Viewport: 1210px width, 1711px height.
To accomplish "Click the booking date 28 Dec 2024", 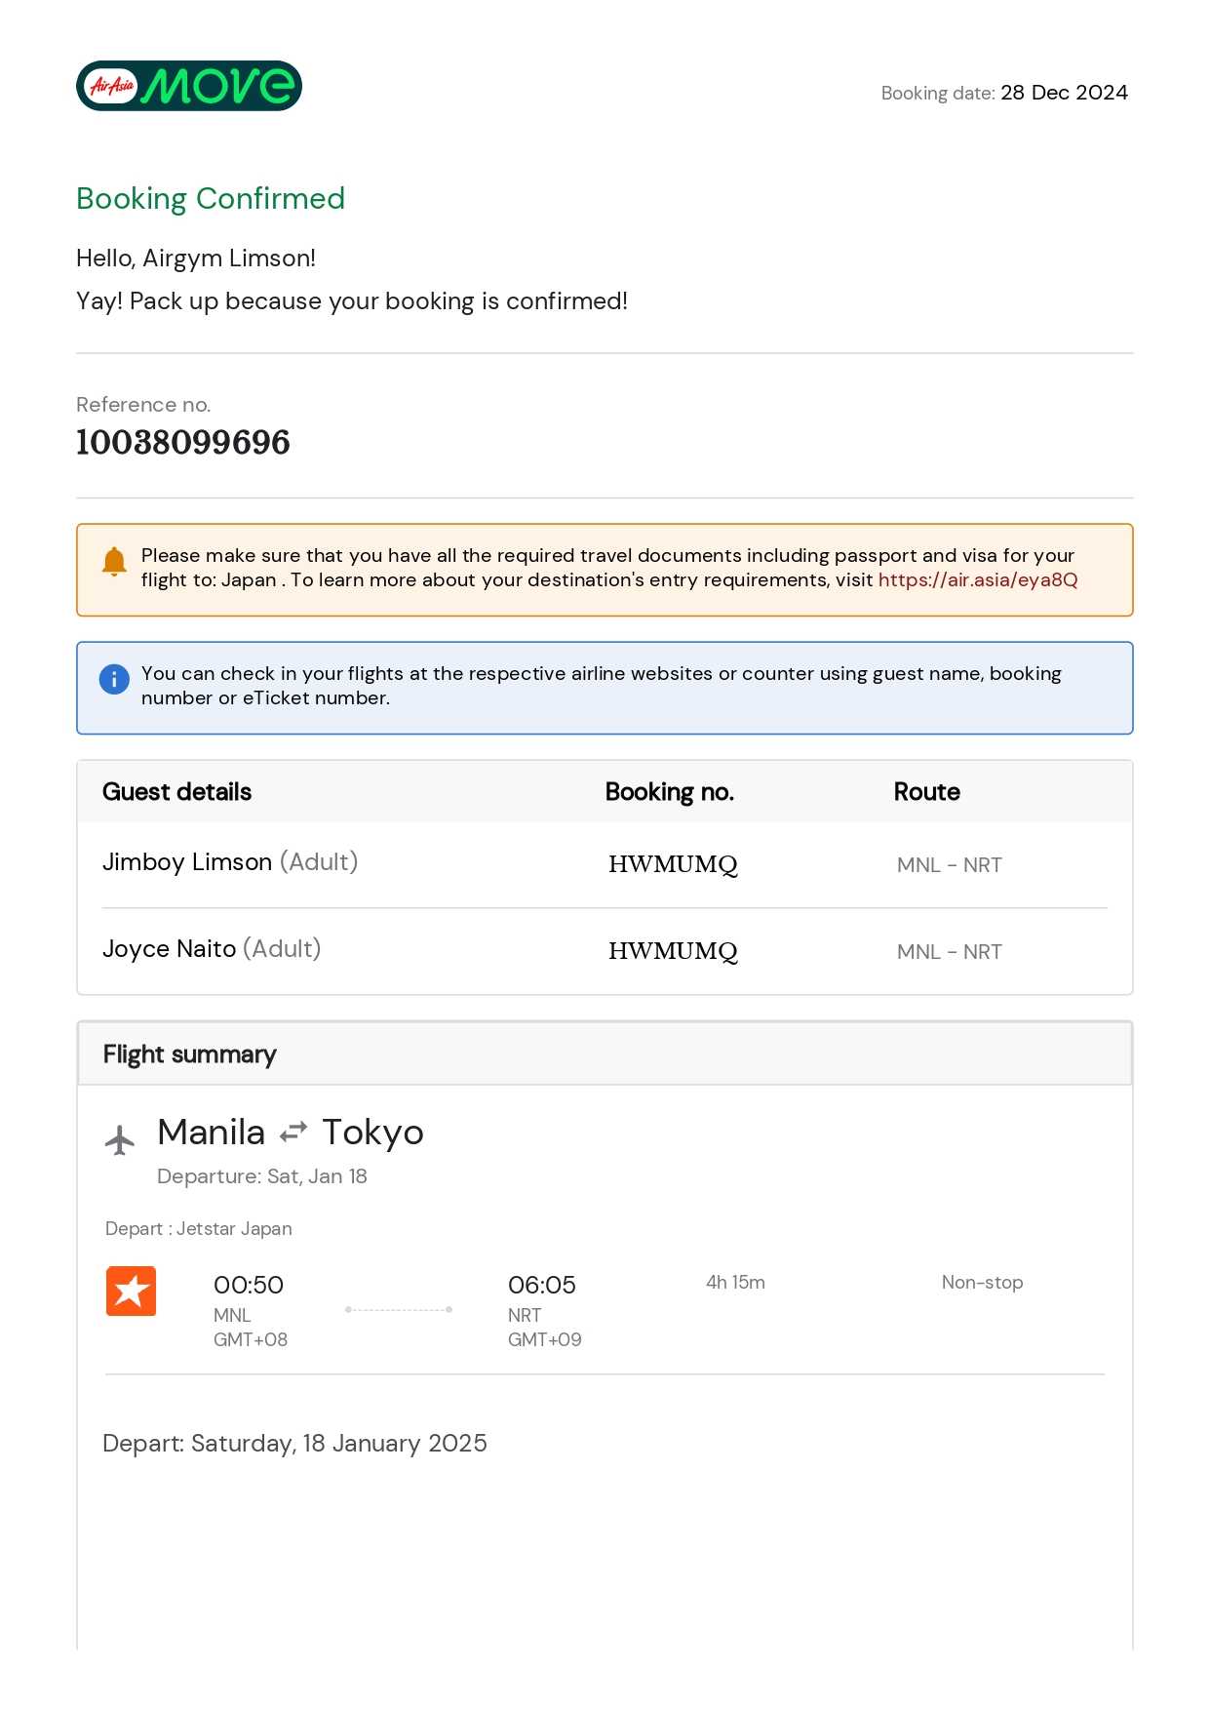I will click(x=1064, y=93).
